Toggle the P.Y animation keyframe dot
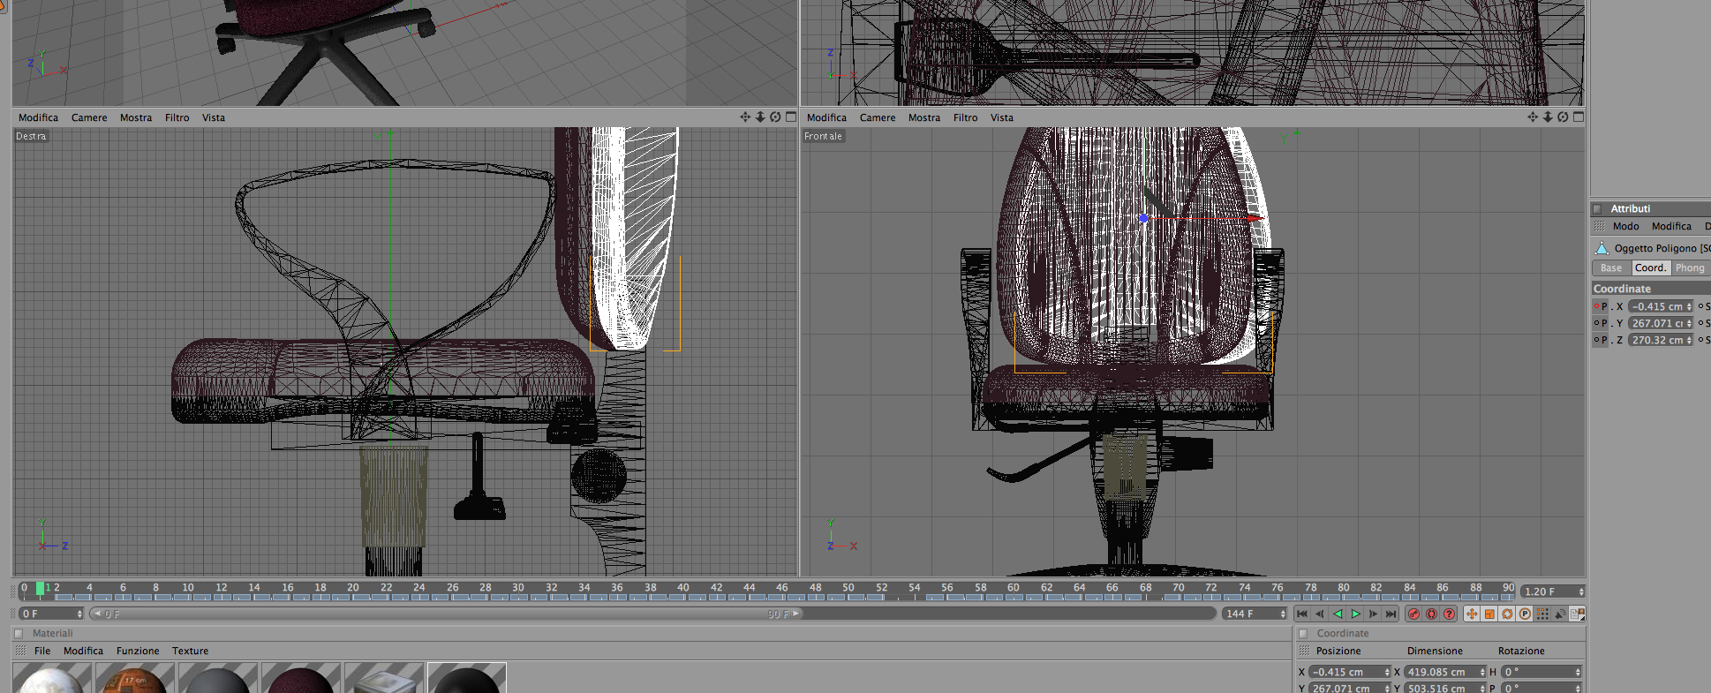Image resolution: width=1711 pixels, height=693 pixels. 1596,323
